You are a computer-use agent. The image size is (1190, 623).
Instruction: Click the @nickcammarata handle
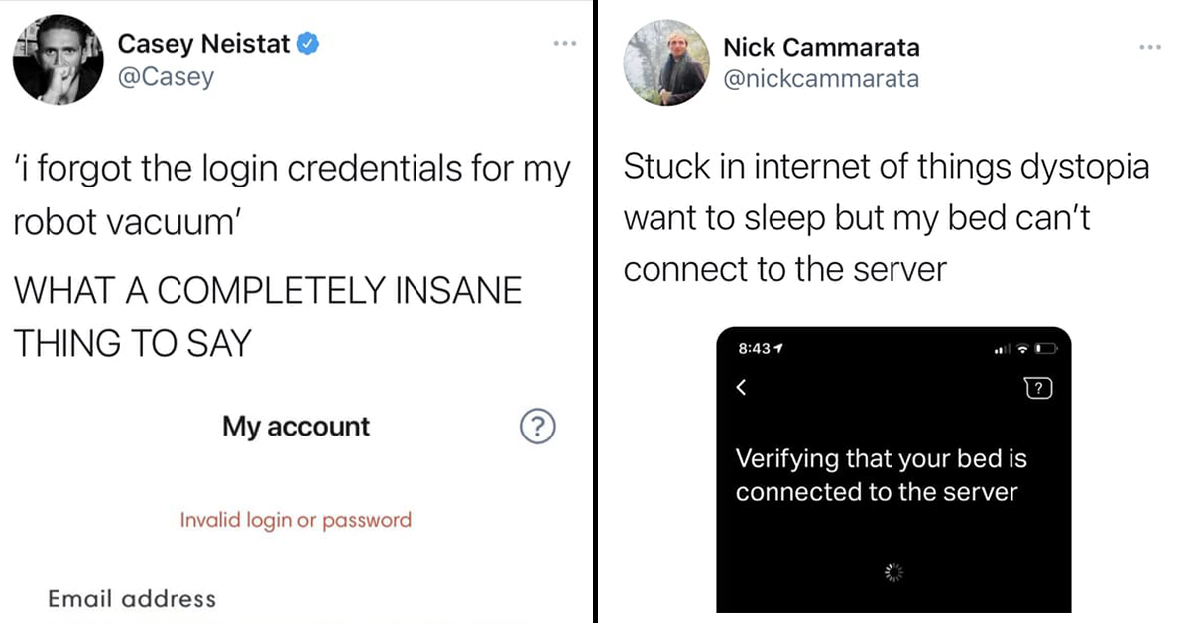pos(821,78)
